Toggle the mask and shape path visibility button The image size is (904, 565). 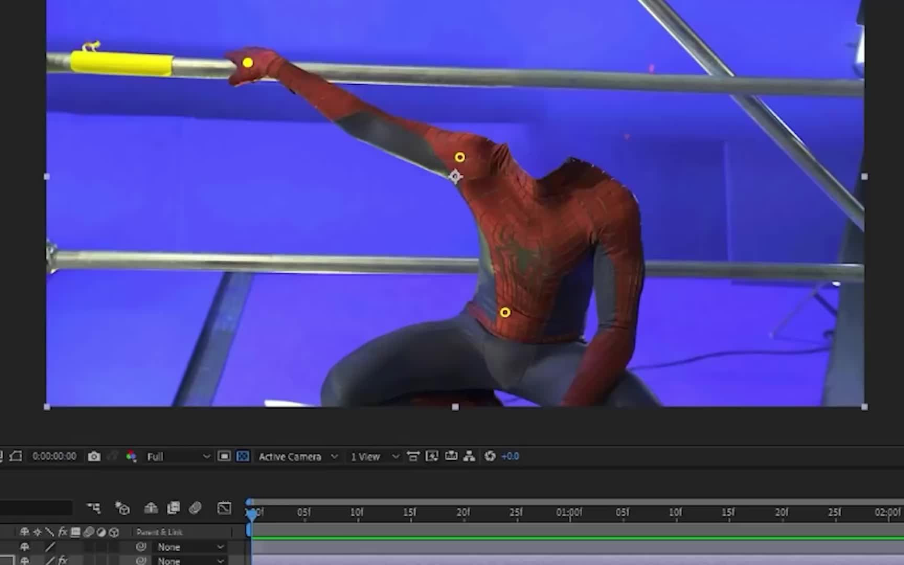coord(16,456)
